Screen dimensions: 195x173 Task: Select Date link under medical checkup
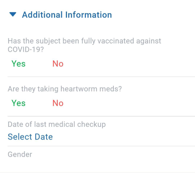[x=30, y=137]
